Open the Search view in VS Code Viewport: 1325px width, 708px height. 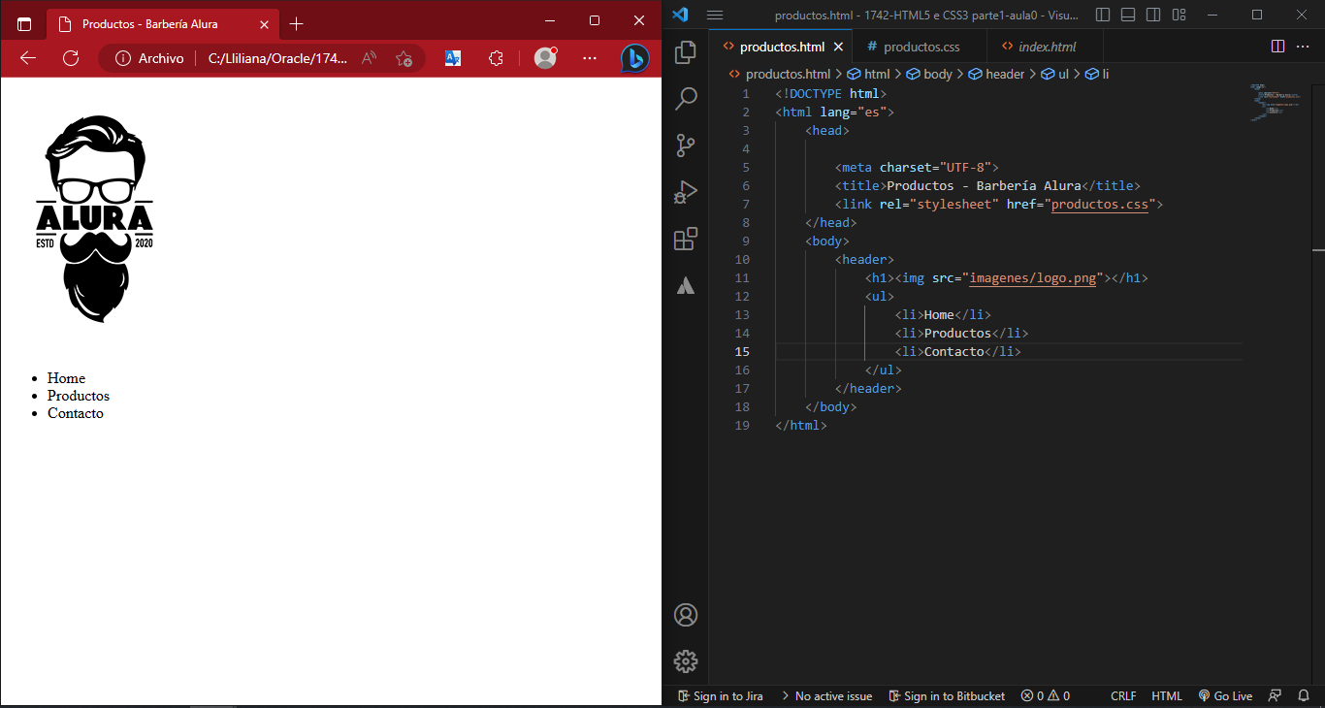click(686, 98)
